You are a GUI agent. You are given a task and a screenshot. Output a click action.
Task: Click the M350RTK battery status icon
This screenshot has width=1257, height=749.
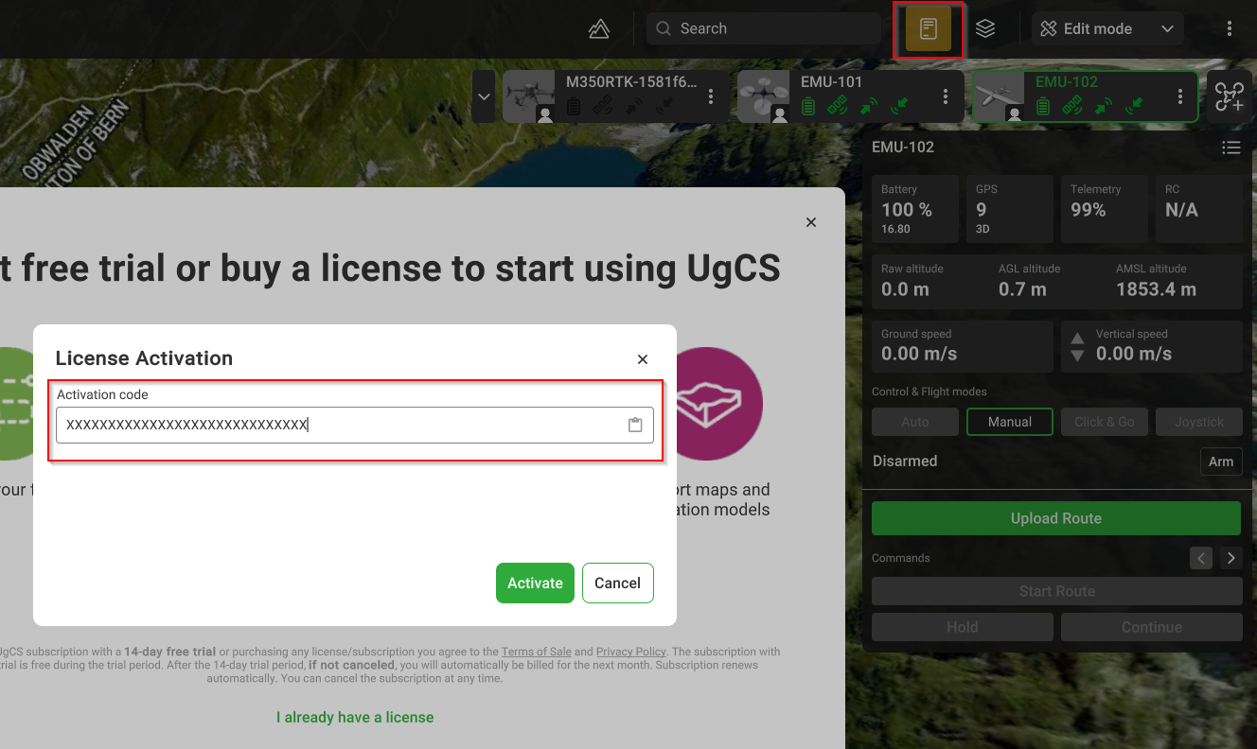point(574,107)
